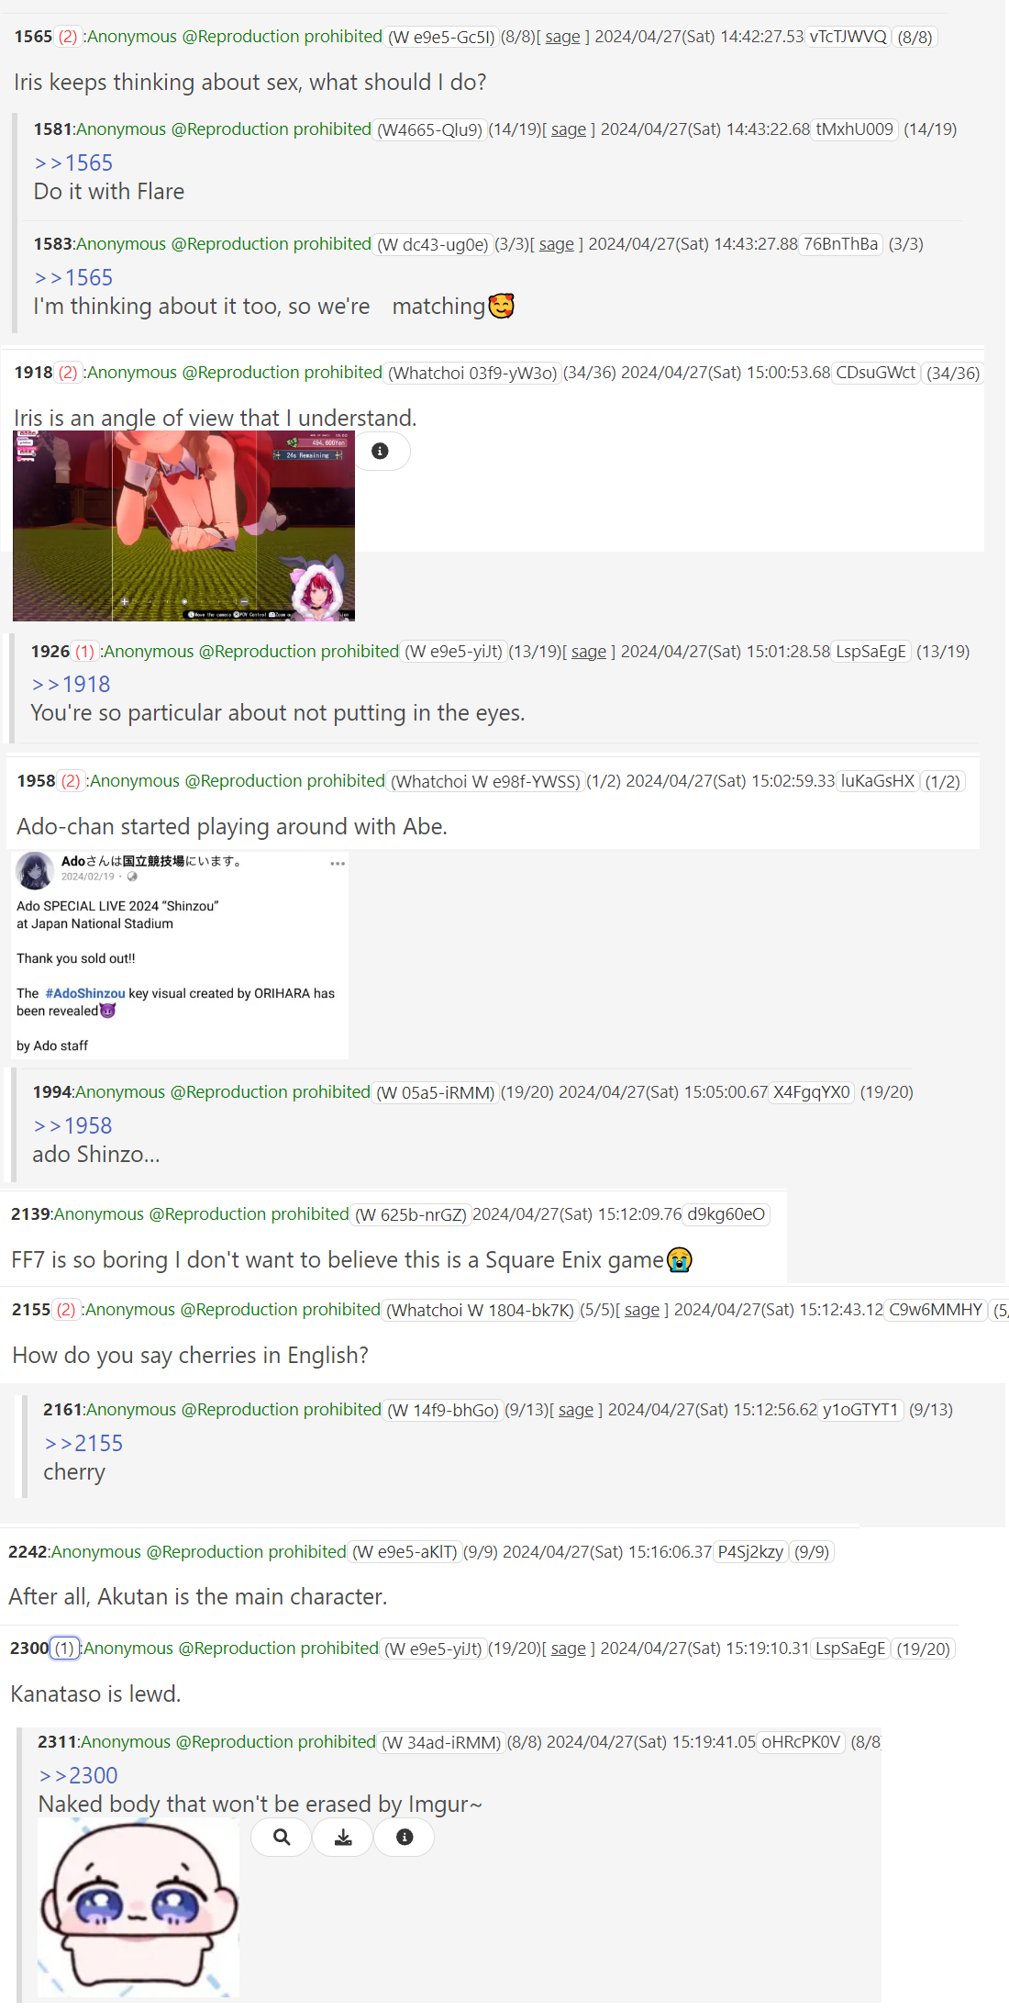Click the info icon beside Iris image
Image resolution: width=1009 pixels, height=2012 pixels.
tap(380, 451)
